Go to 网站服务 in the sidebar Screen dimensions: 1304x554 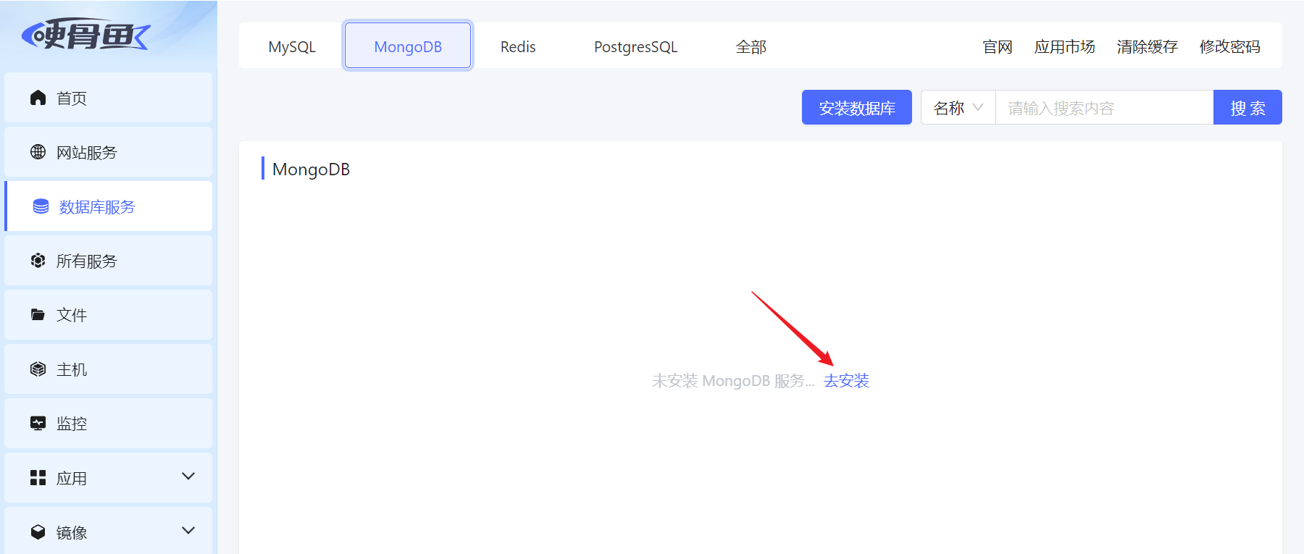tap(109, 152)
